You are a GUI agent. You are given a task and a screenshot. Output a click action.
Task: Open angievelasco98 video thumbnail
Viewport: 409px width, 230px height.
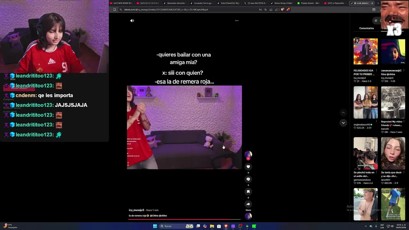click(366, 103)
